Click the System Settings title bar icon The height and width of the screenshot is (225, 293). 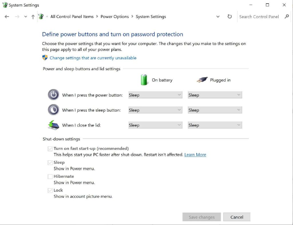pos(5,5)
